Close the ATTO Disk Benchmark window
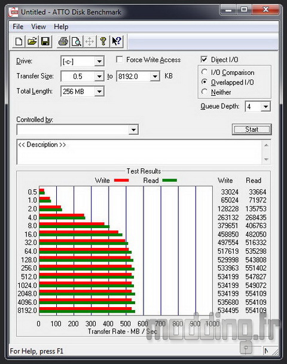Screen dimensions: 287x364 pos(266,10)
